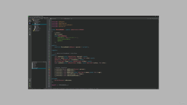187x105 pixels.
Task: Open the Debug menu
Action: (x=37, y=17)
